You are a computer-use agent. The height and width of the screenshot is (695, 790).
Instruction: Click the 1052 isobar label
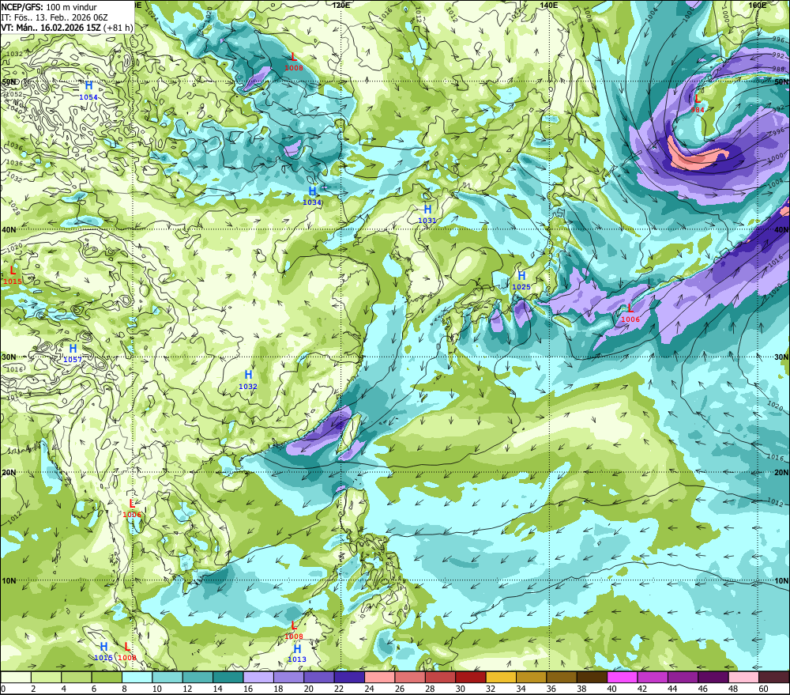tap(15, 94)
